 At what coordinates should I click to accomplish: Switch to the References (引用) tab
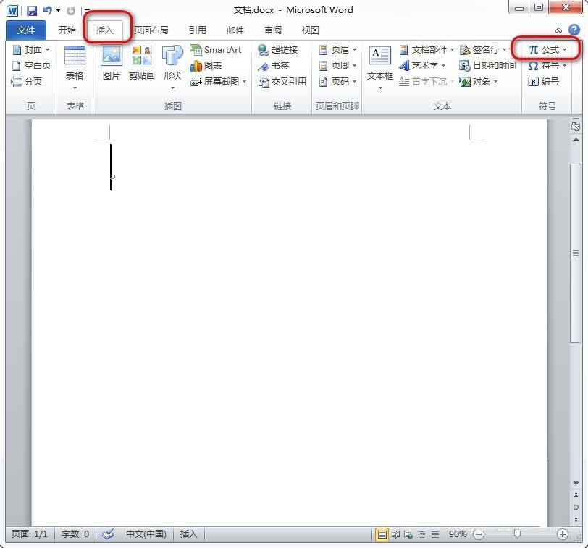[198, 30]
